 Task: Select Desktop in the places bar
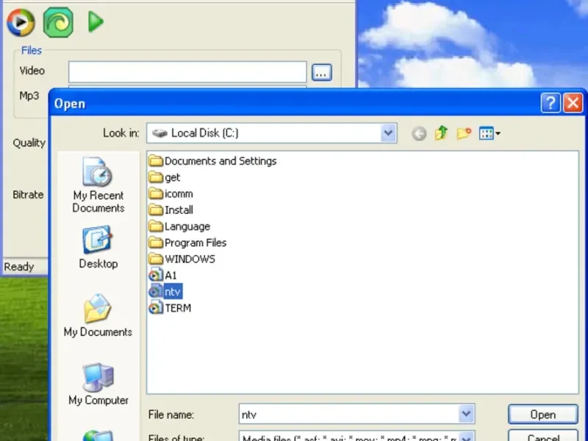tap(98, 248)
